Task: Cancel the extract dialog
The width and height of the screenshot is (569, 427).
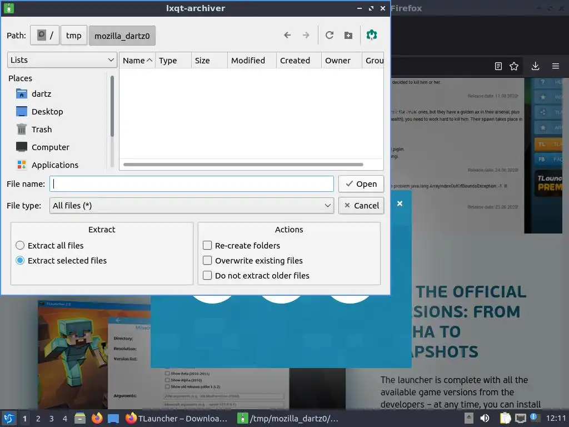Action: click(361, 206)
